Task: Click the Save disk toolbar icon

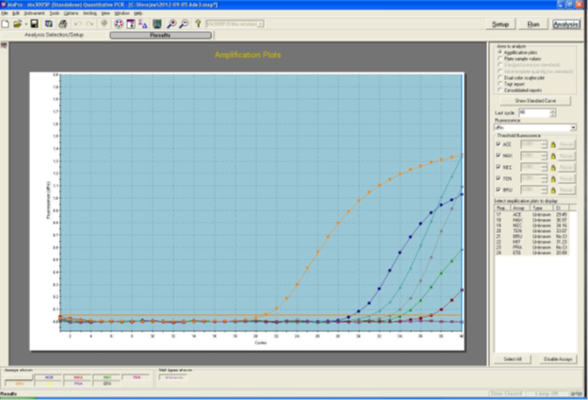Action: 34,24
